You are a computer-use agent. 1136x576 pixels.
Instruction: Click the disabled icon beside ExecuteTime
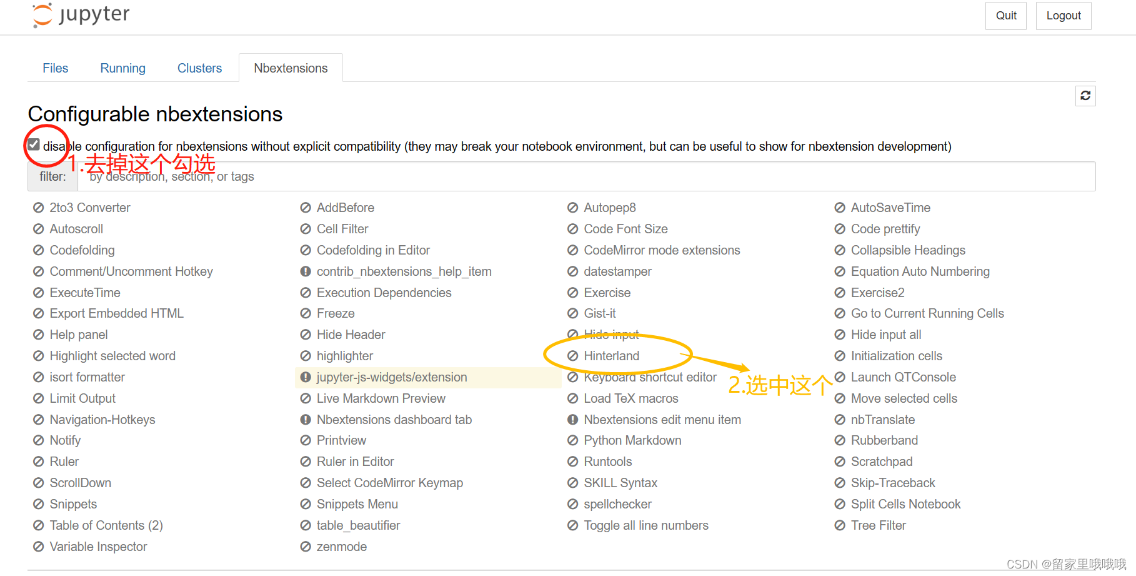pos(39,293)
